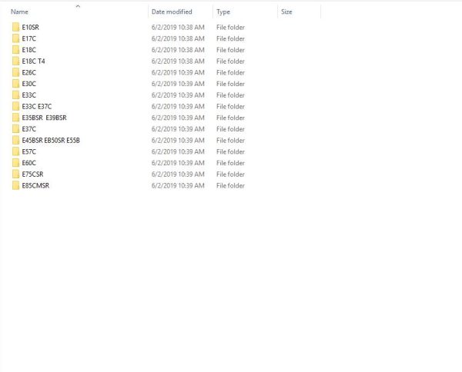
Task: Click the date modified of E10SR
Action: (x=178, y=28)
